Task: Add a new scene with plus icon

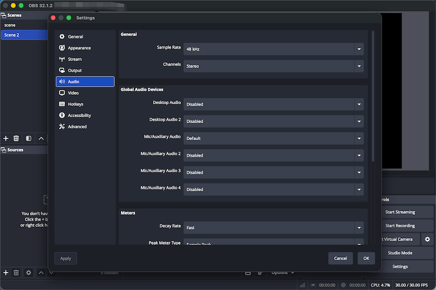Action: [x=5, y=138]
